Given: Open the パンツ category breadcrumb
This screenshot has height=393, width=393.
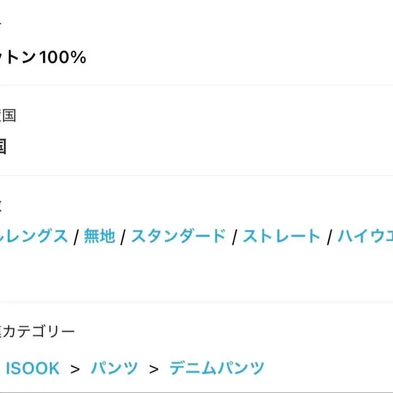Looking at the screenshot, I should pos(115,369).
